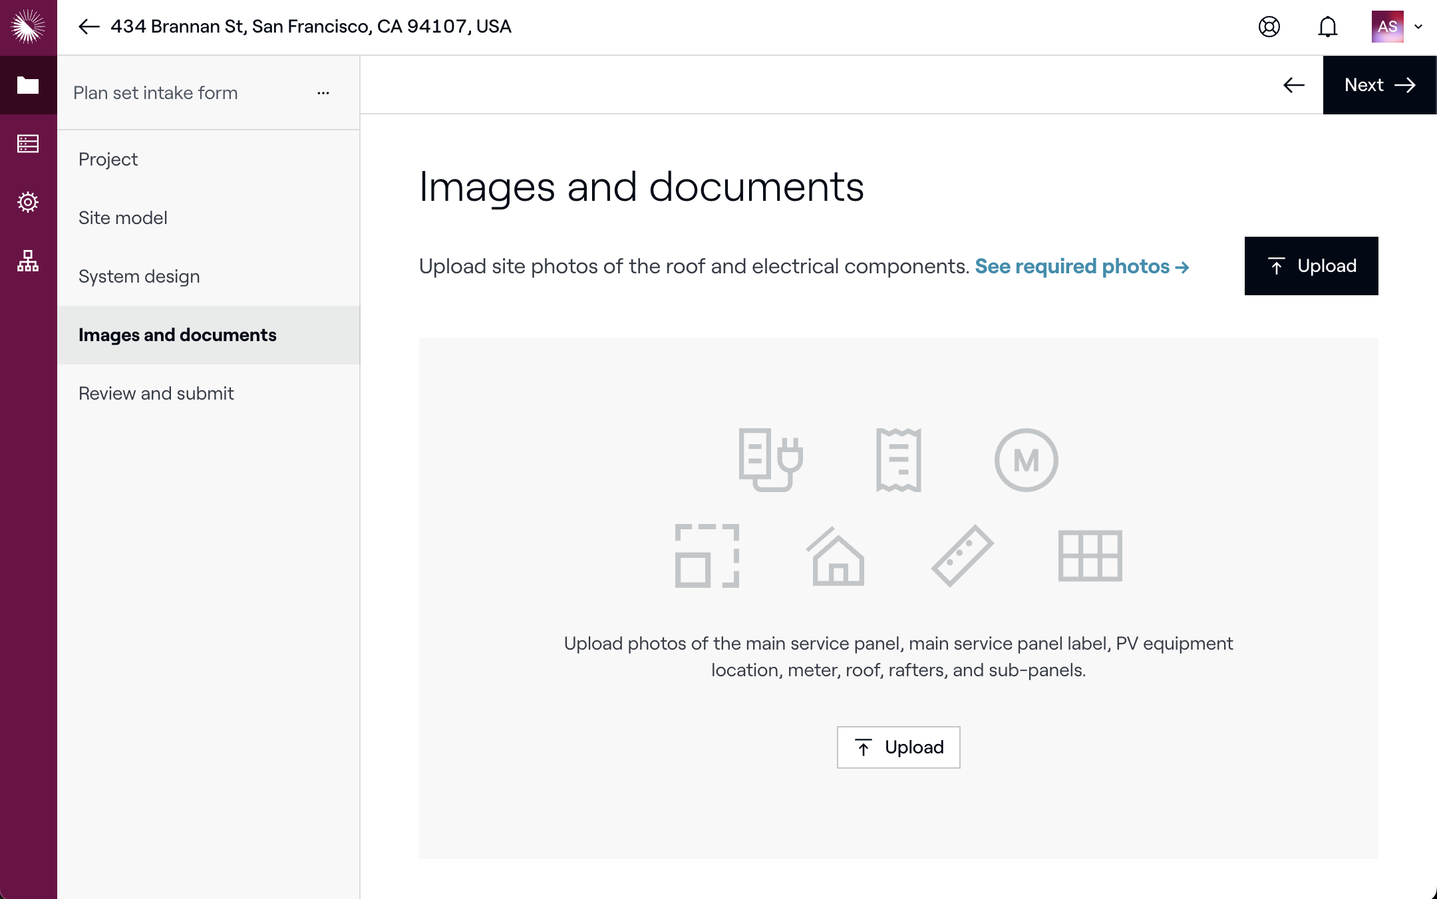Open the notifications bell
Screen dimensions: 1437x899
point(1327,27)
